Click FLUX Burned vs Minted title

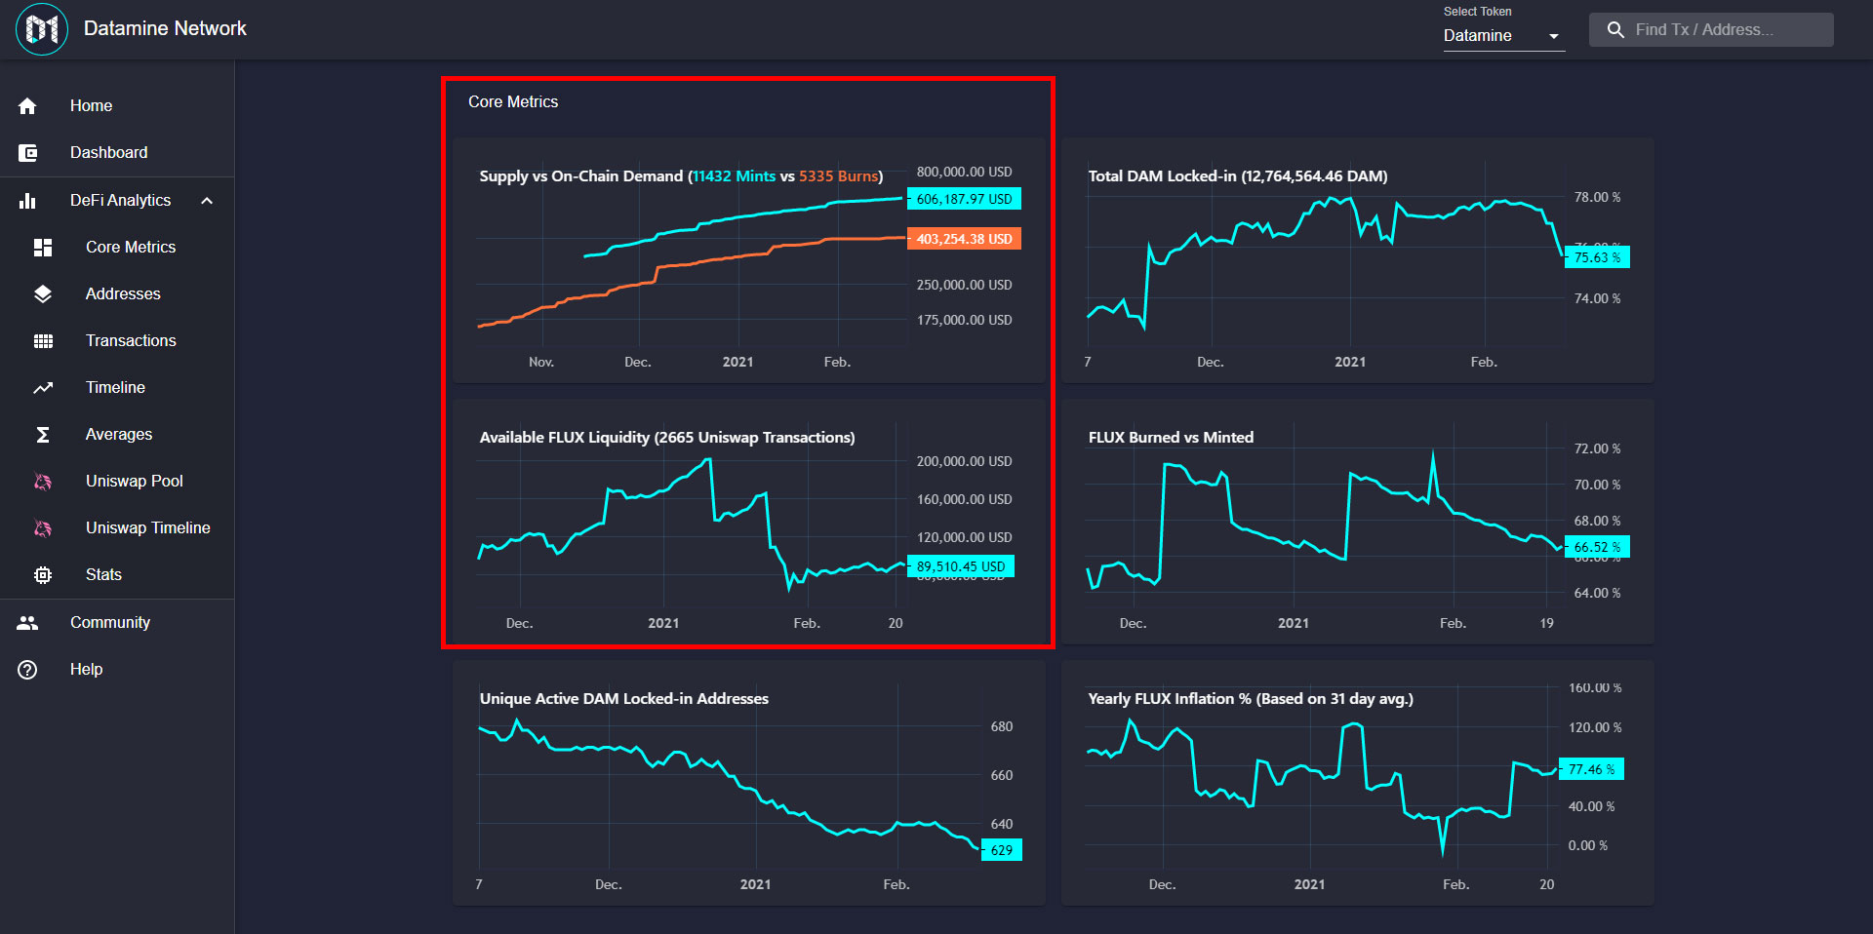(1171, 438)
